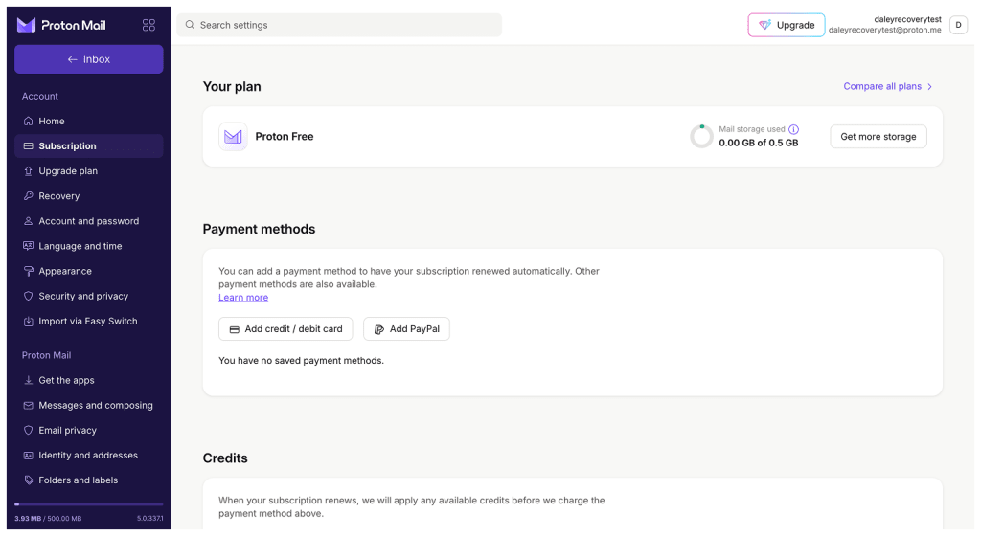The image size is (981, 536).
Task: Click the search magnifier icon
Action: click(x=190, y=25)
